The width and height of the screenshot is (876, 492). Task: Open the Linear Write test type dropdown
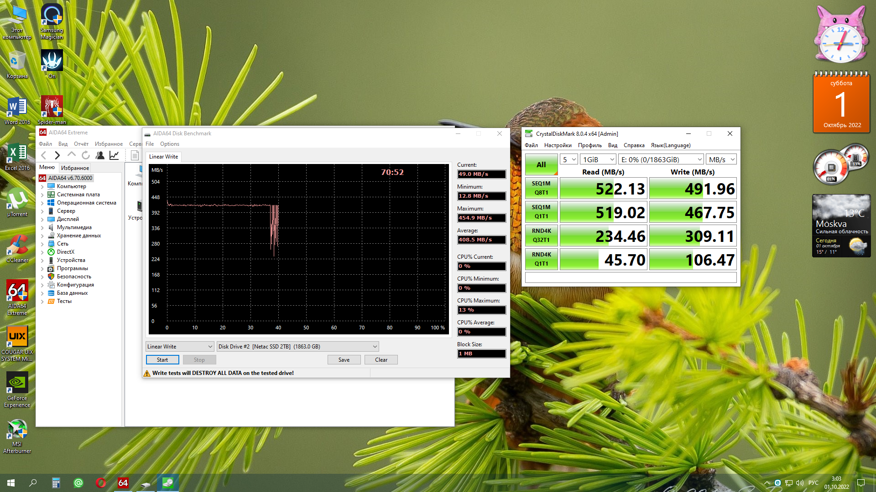point(180,347)
